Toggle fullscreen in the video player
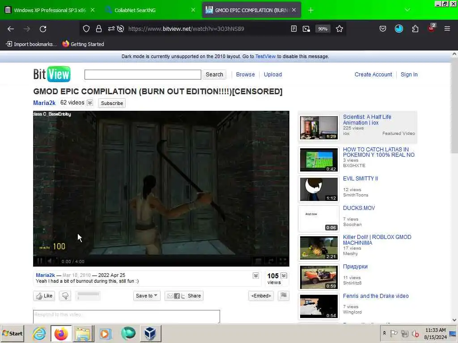458x343 pixels. click(x=283, y=261)
